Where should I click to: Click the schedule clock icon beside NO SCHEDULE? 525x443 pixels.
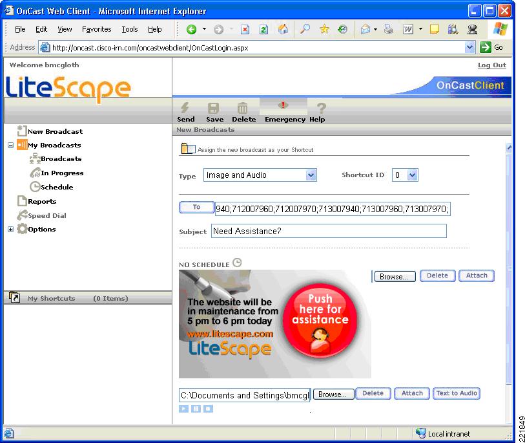(x=237, y=263)
